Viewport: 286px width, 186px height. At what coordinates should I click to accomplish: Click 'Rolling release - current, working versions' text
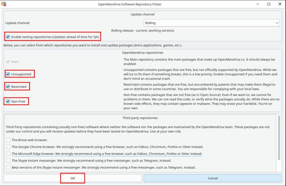click(143, 31)
